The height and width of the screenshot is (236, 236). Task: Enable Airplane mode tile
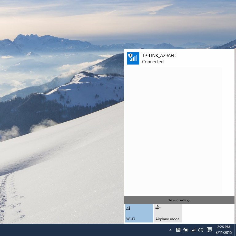pyautogui.click(x=168, y=213)
